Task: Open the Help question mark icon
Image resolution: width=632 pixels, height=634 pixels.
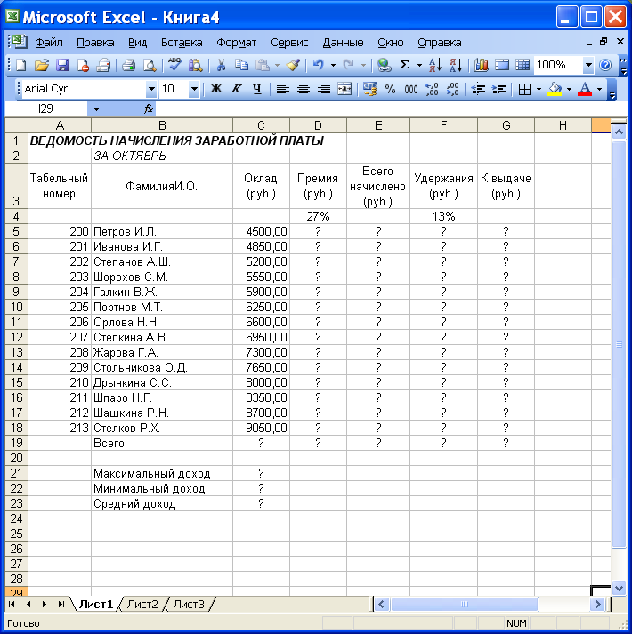Action: tap(605, 65)
